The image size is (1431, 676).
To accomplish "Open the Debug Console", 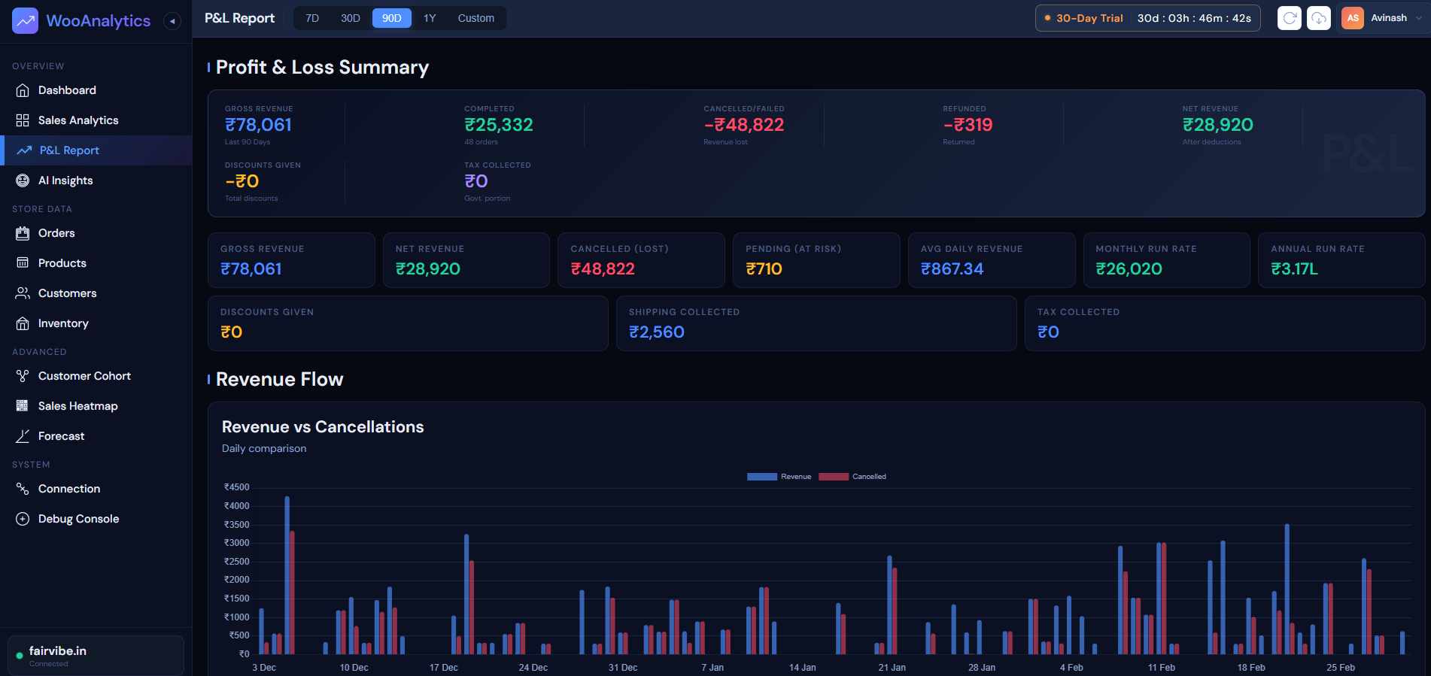I will pos(78,519).
